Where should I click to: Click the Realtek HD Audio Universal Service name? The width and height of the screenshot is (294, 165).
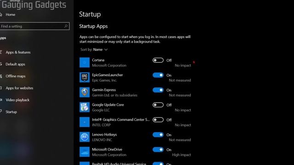tap(119, 164)
